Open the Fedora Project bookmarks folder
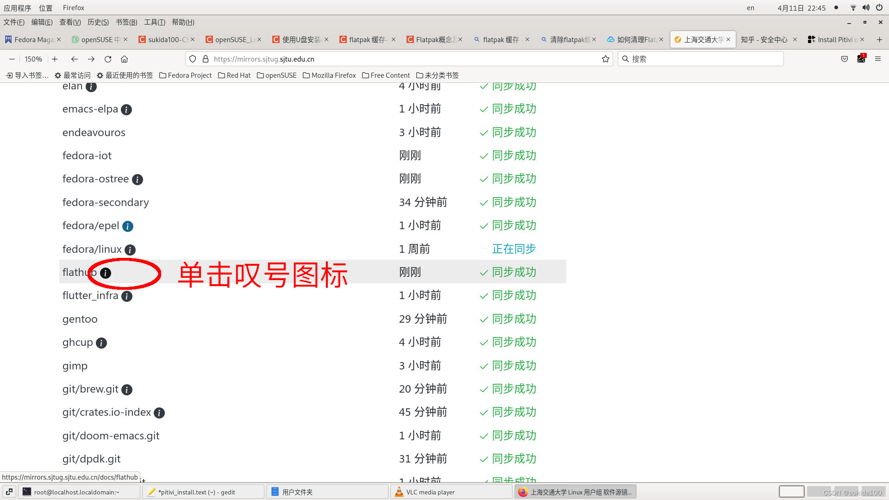The image size is (889, 500). (185, 75)
